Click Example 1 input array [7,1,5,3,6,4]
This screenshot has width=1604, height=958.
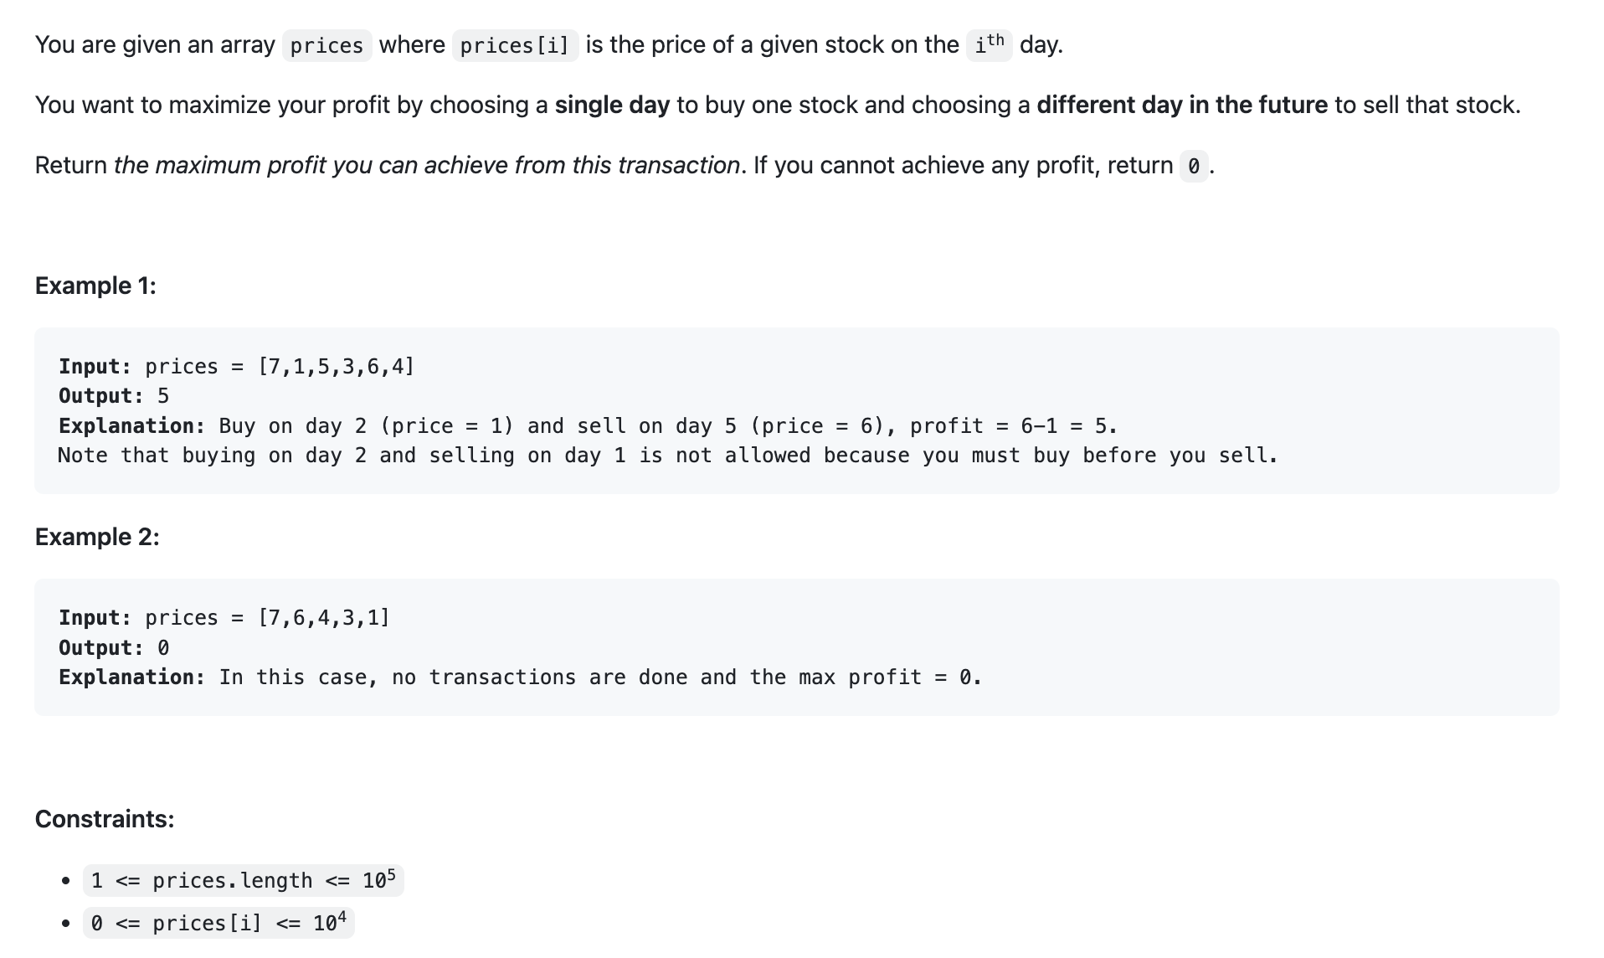pyautogui.click(x=336, y=367)
